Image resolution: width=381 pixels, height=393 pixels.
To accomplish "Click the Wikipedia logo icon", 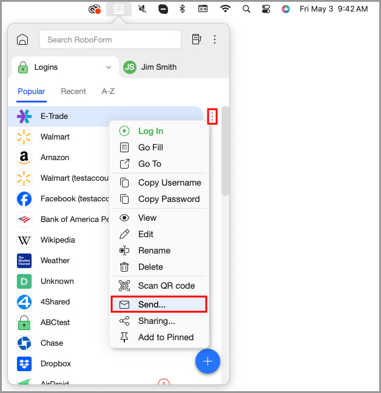I will pos(24,240).
